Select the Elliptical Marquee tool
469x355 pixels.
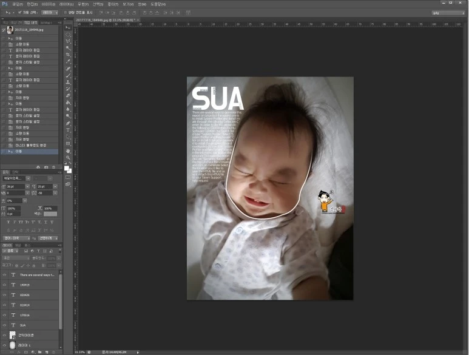[x=68, y=34]
